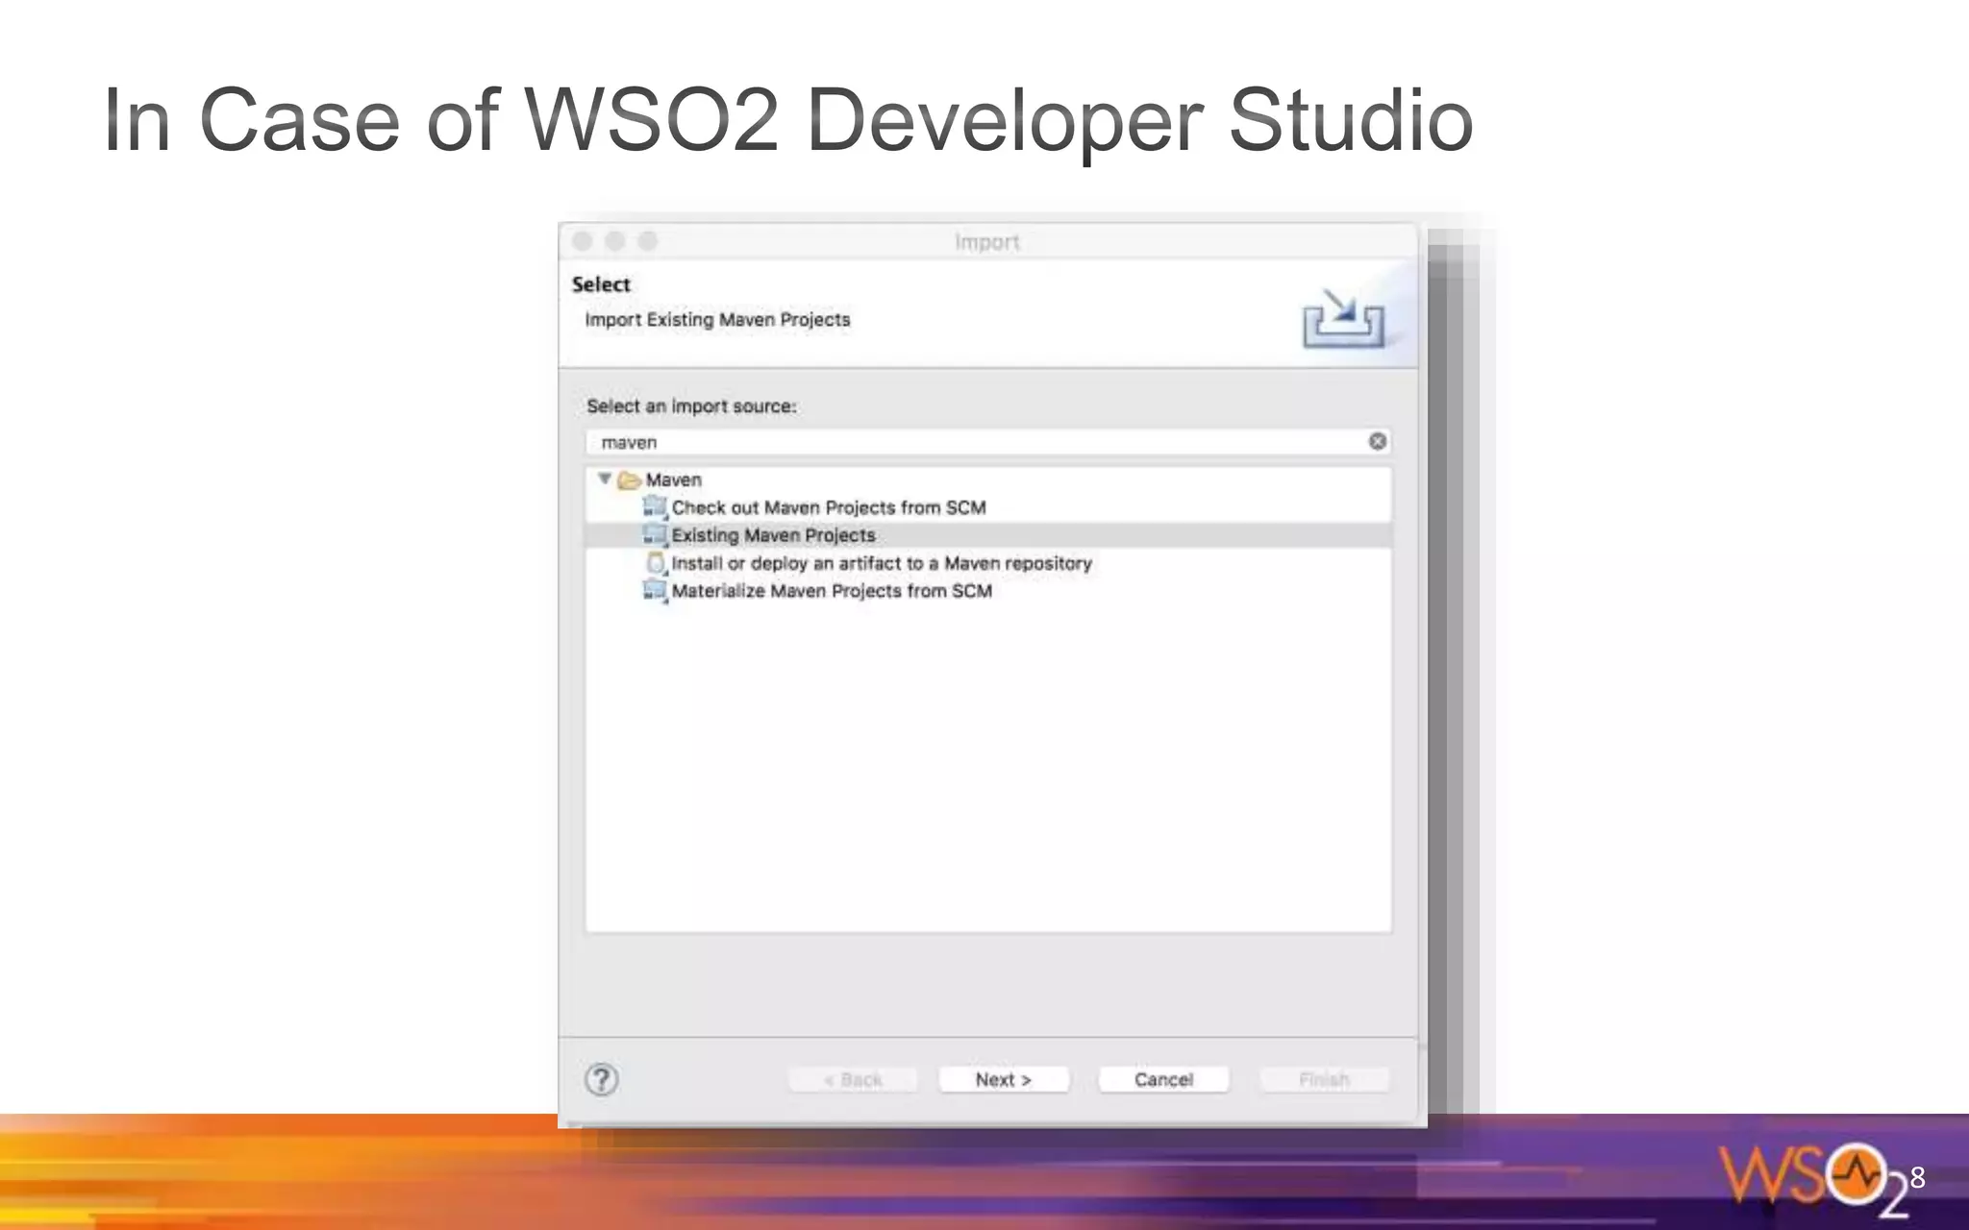Click the disabled Back button

coord(852,1079)
